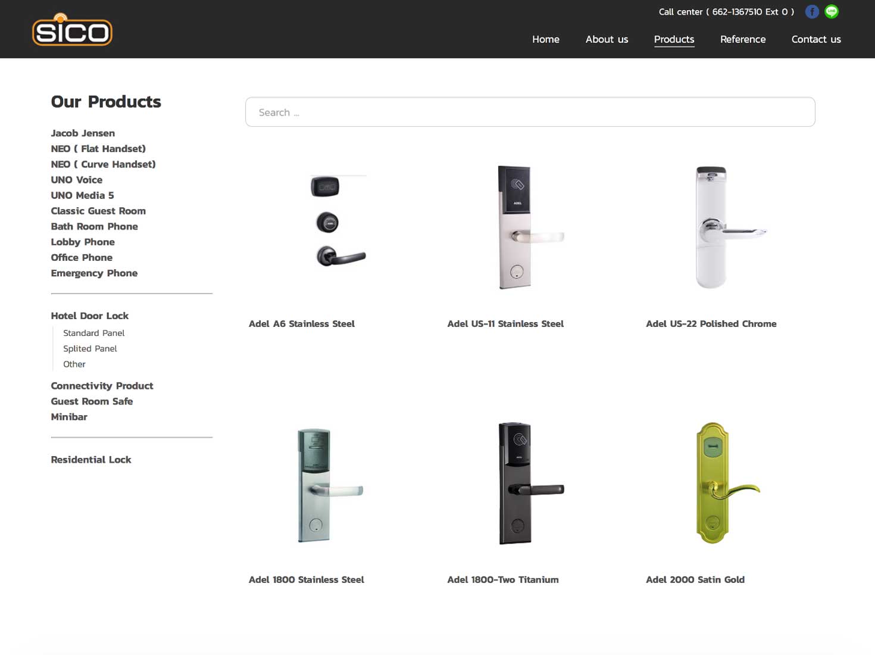Click Adel 1800-Two Titanium product image

click(530, 483)
